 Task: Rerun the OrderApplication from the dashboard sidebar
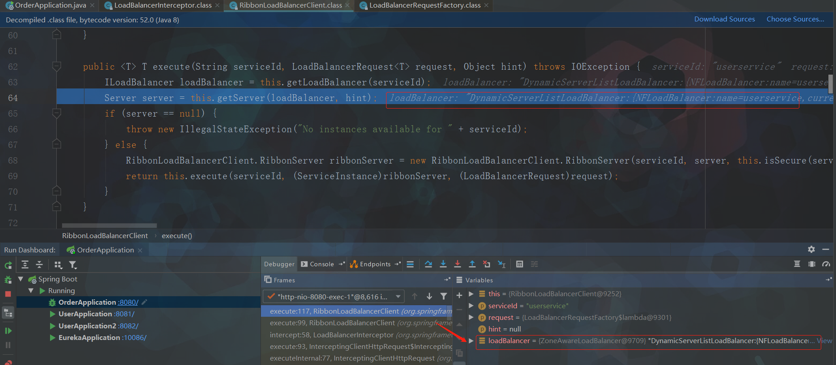coord(8,265)
